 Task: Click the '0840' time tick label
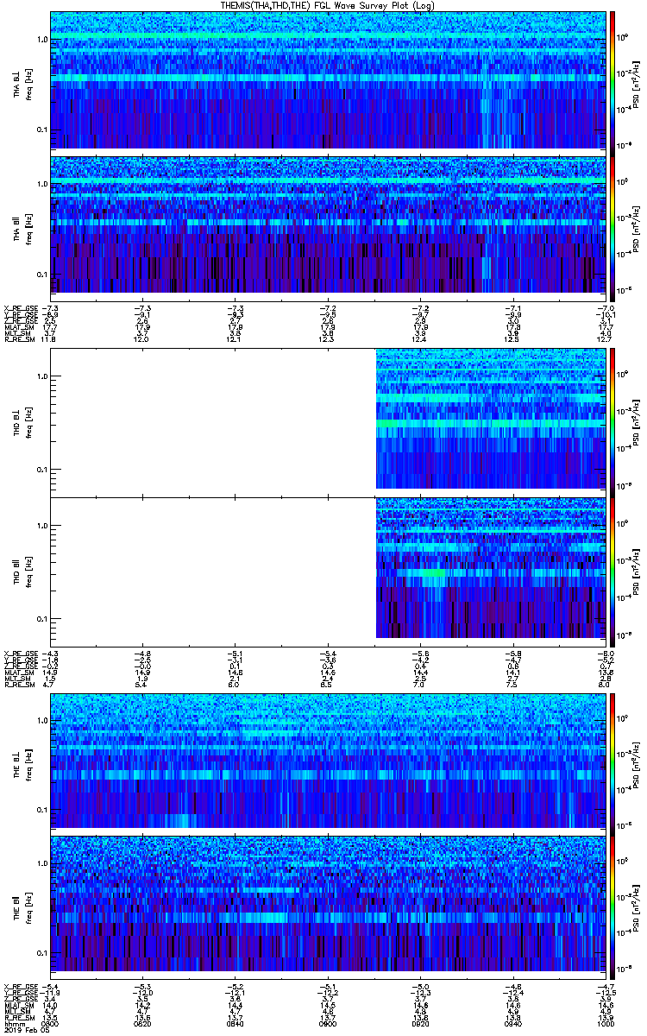[236, 1024]
